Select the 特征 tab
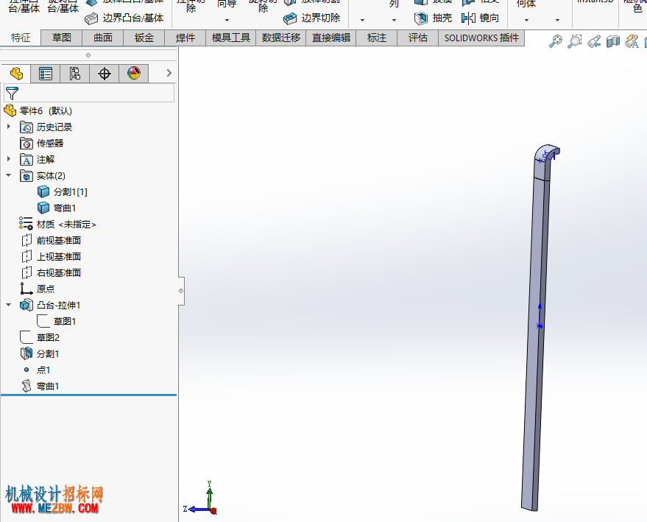The width and height of the screenshot is (647, 522). (x=21, y=38)
